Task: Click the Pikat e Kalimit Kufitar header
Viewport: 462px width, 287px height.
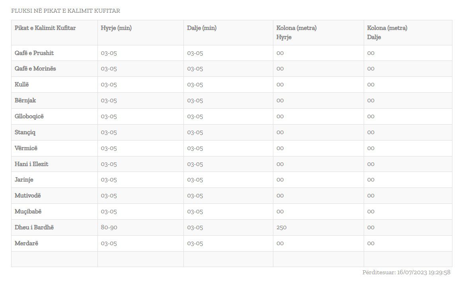Action: click(x=45, y=28)
